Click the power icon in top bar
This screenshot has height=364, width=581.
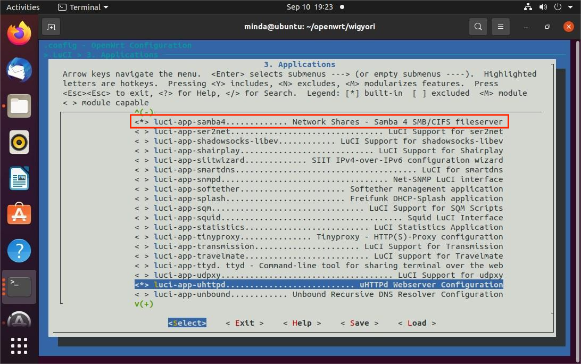[x=558, y=7]
